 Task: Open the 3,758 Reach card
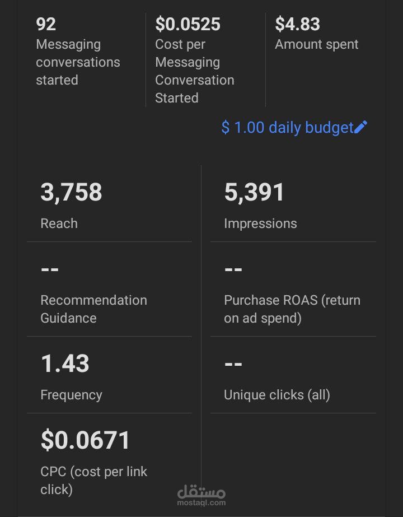pyautogui.click(x=109, y=203)
